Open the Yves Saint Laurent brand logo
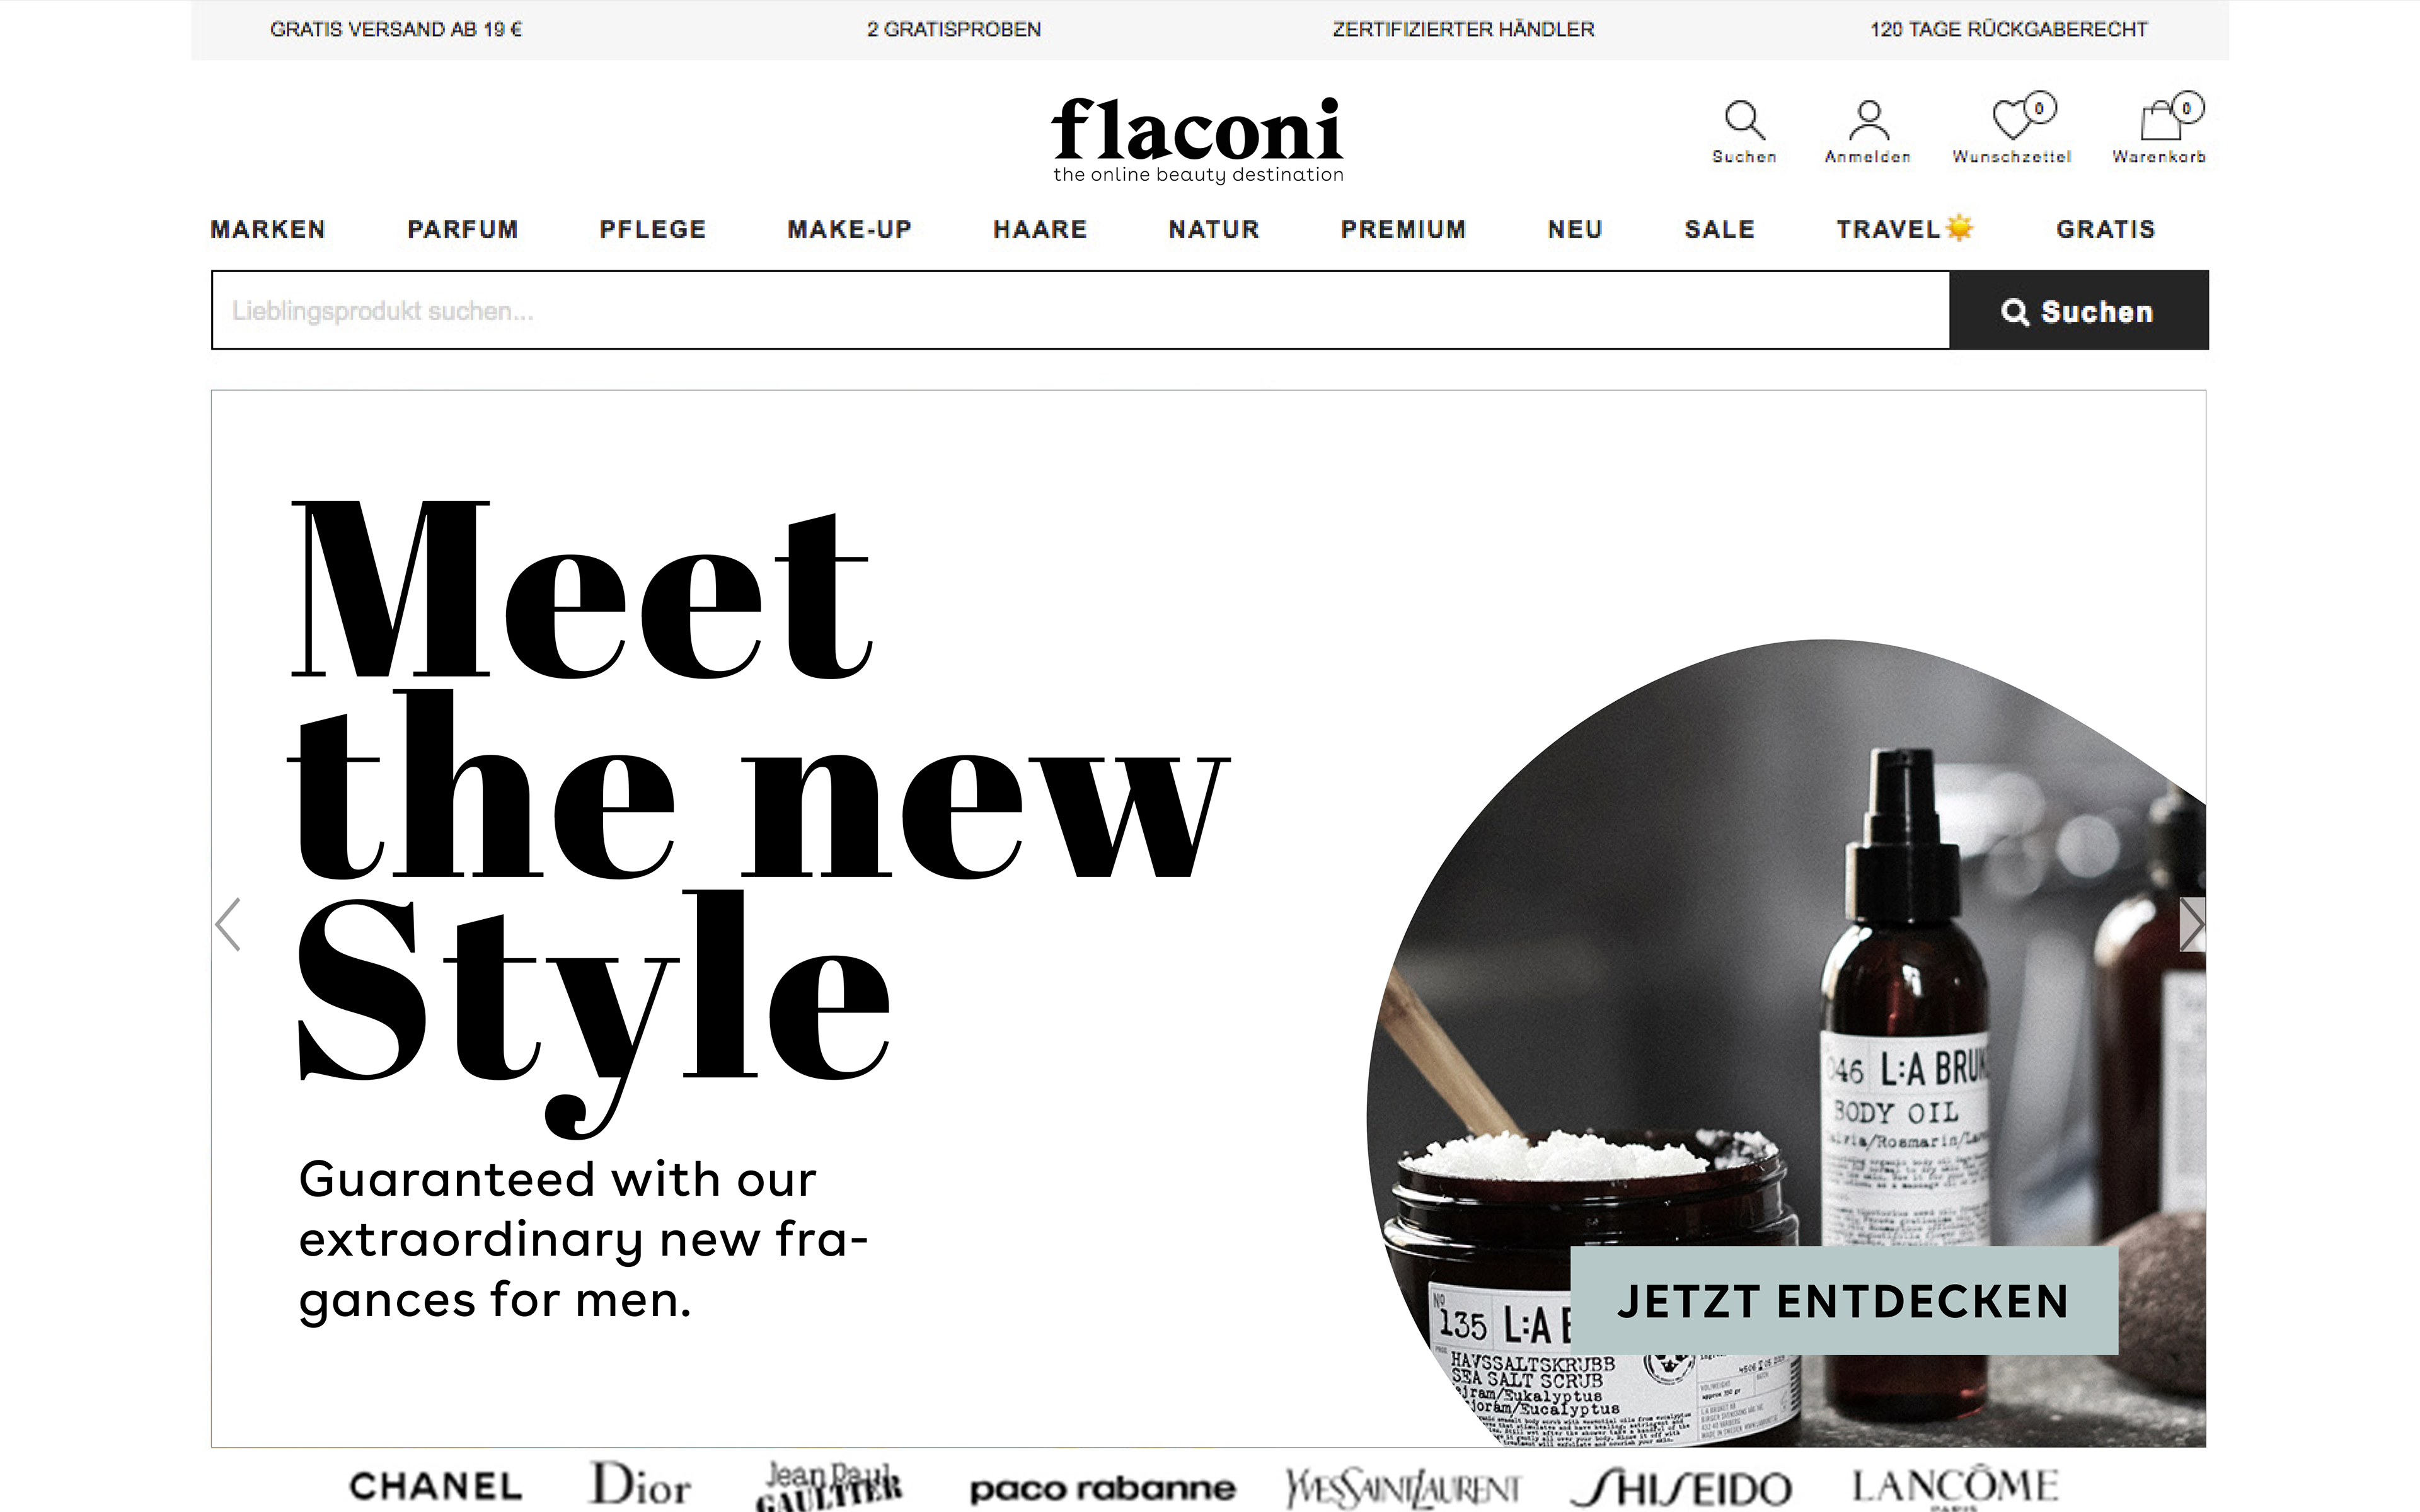The image size is (2420, 1512). [1403, 1487]
